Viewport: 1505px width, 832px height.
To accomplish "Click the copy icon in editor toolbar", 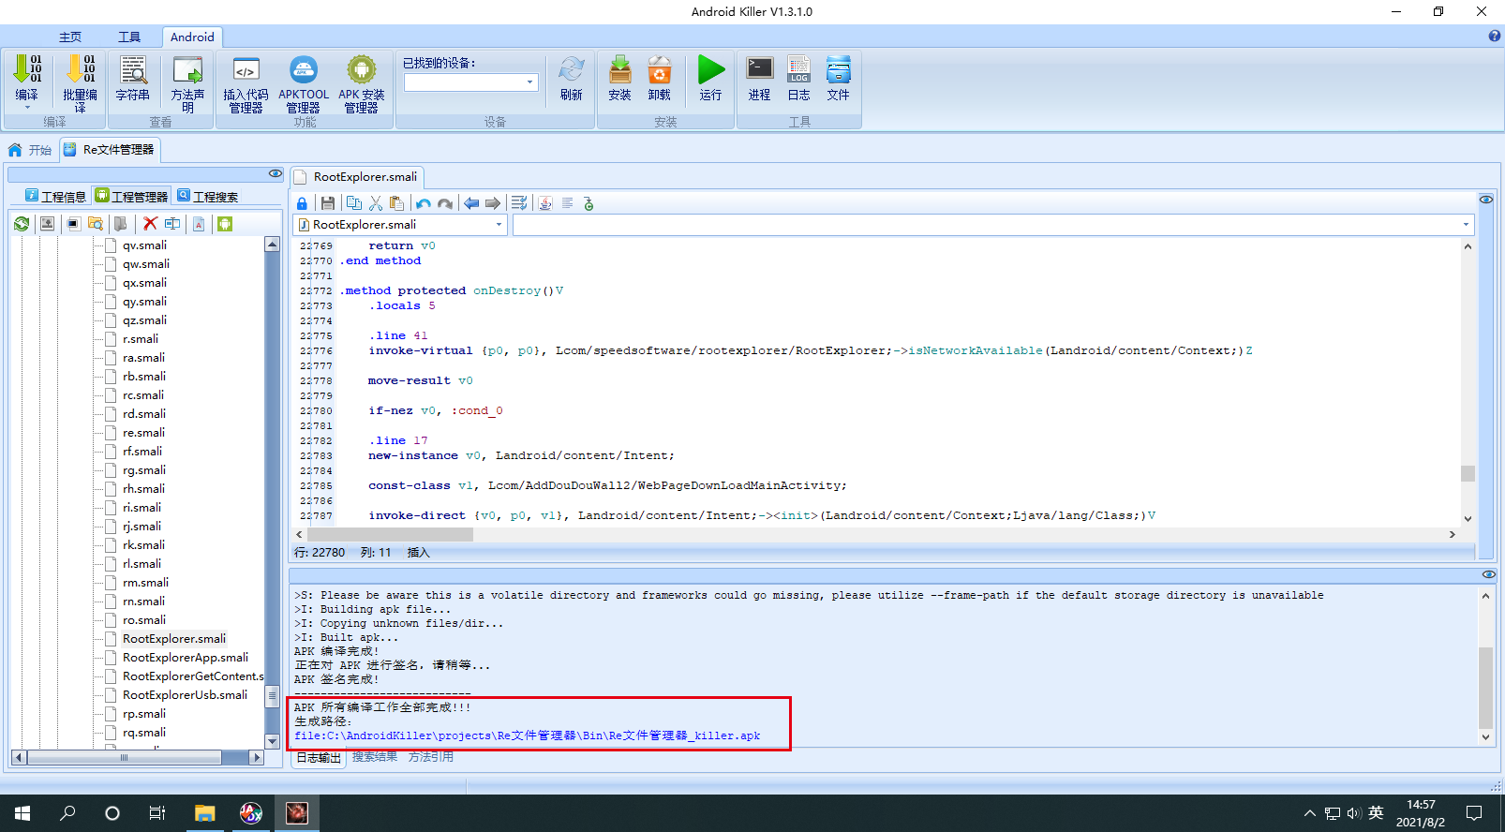I will [x=353, y=203].
